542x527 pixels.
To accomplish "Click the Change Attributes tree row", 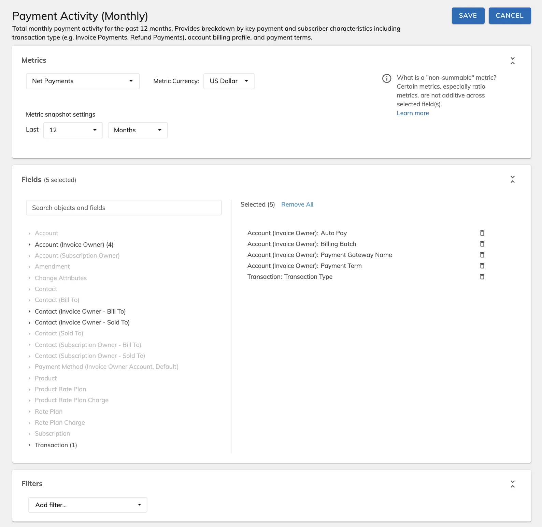I will [61, 278].
